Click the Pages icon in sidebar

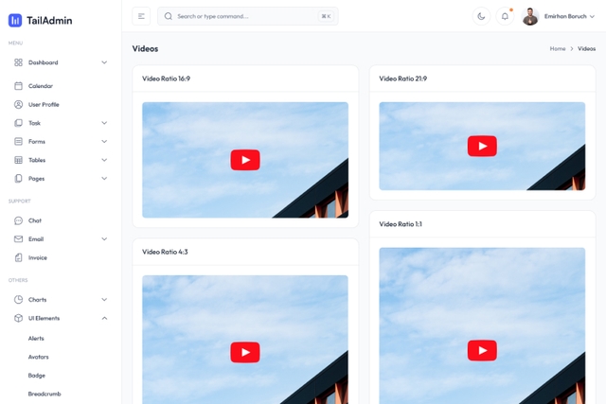[18, 179]
